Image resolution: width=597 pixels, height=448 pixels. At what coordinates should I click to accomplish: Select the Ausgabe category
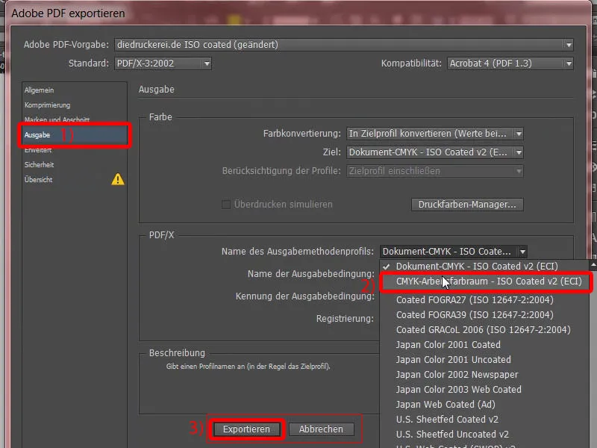(x=74, y=135)
